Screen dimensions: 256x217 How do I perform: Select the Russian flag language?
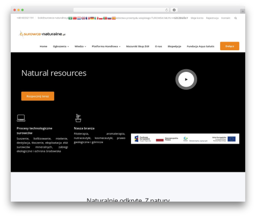(110, 18)
